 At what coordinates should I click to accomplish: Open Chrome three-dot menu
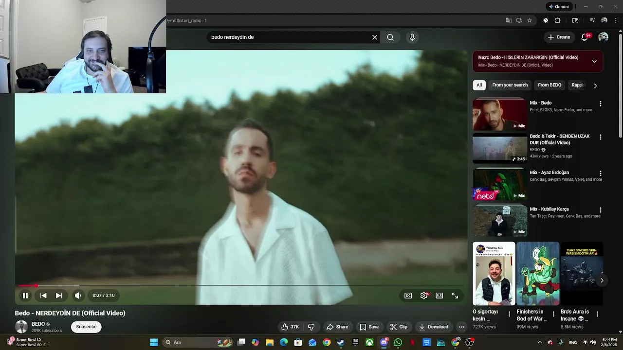tap(616, 20)
